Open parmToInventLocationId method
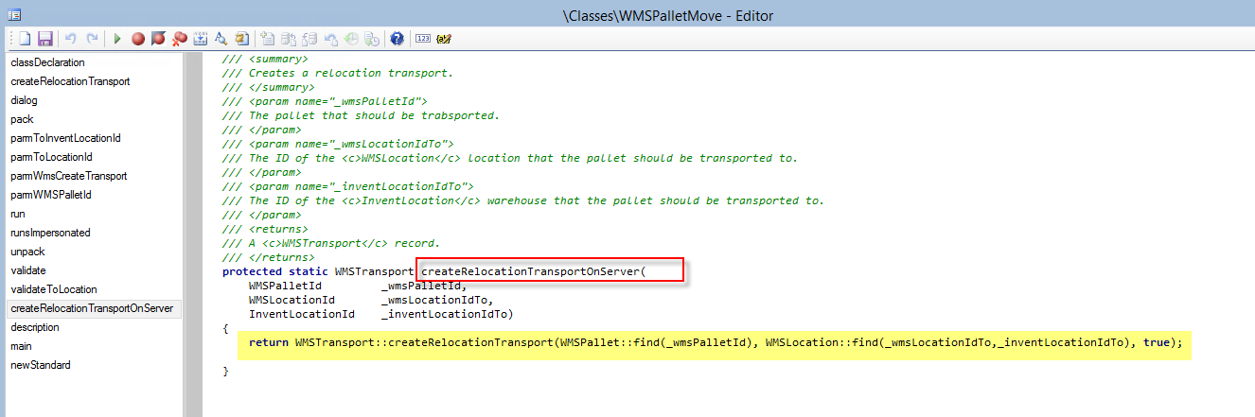This screenshot has width=1255, height=417. pos(65,138)
